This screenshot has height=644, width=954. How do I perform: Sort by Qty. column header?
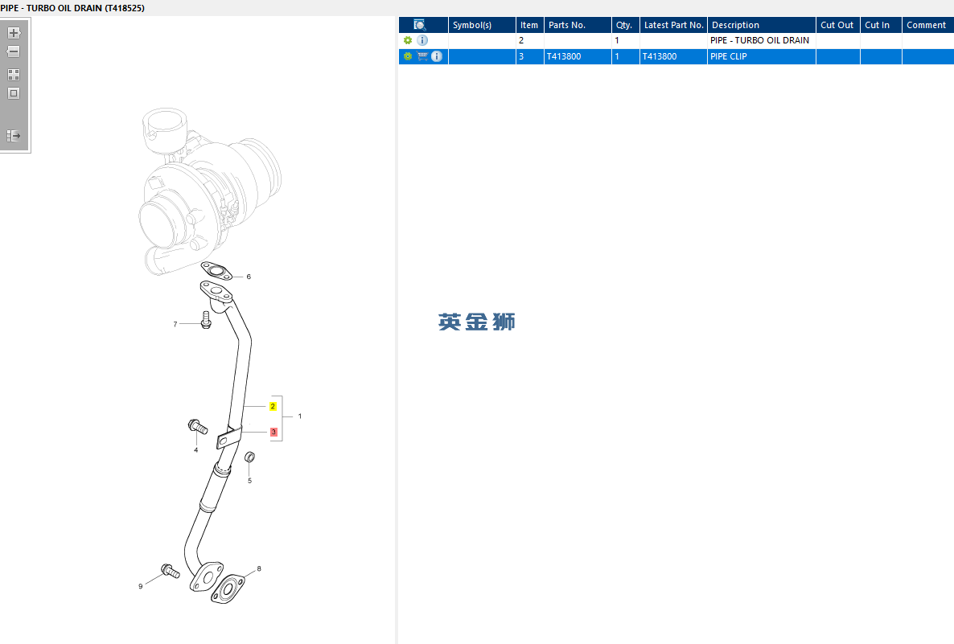coord(626,25)
